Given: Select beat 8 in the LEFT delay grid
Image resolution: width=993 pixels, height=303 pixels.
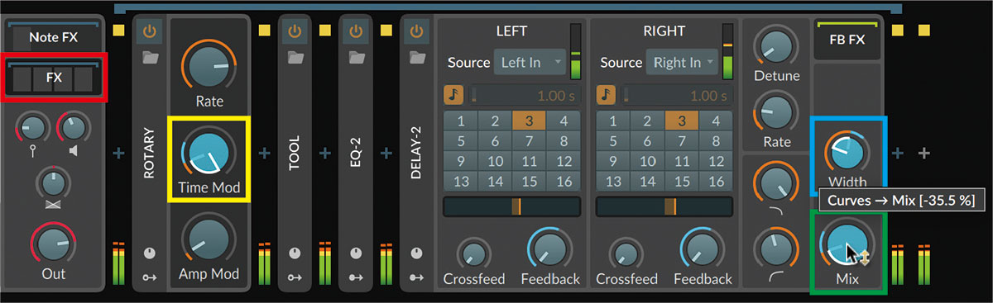Looking at the screenshot, I should coord(564,141).
